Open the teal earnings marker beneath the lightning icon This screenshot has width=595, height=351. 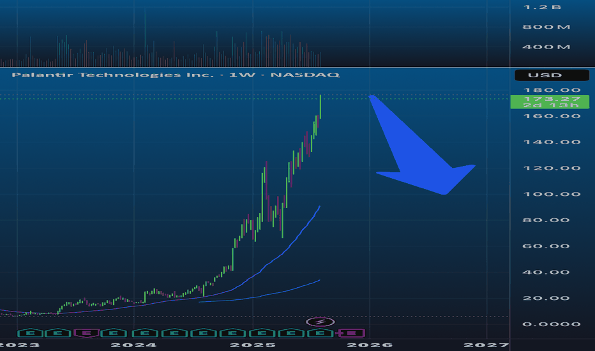(320, 333)
